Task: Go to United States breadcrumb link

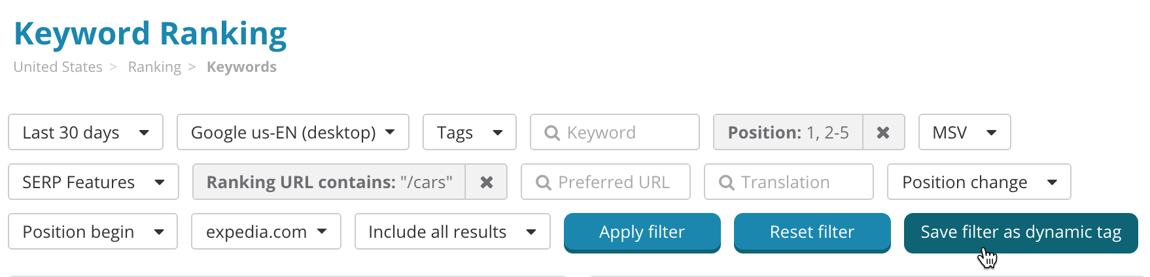Action: click(x=58, y=67)
